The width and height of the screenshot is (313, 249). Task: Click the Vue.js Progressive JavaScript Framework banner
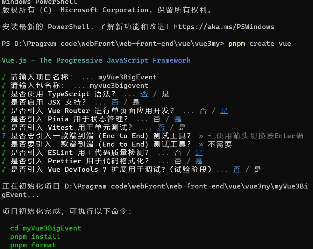click(x=96, y=60)
